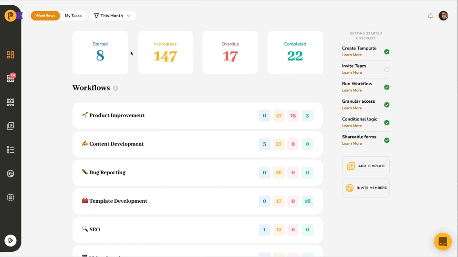This screenshot has height=257, width=458.
Task: Click Content Development started count 3
Action: [264, 144]
